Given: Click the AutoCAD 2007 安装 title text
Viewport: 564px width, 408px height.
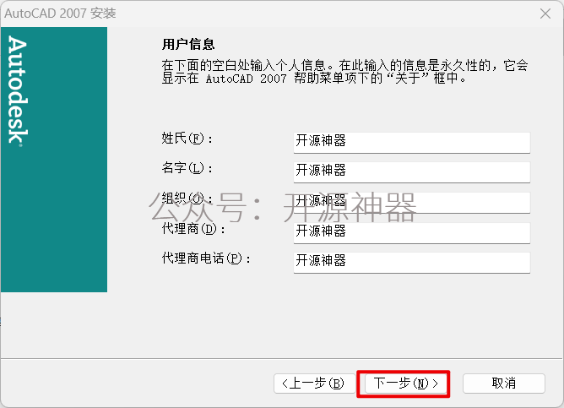Looking at the screenshot, I should [x=60, y=14].
